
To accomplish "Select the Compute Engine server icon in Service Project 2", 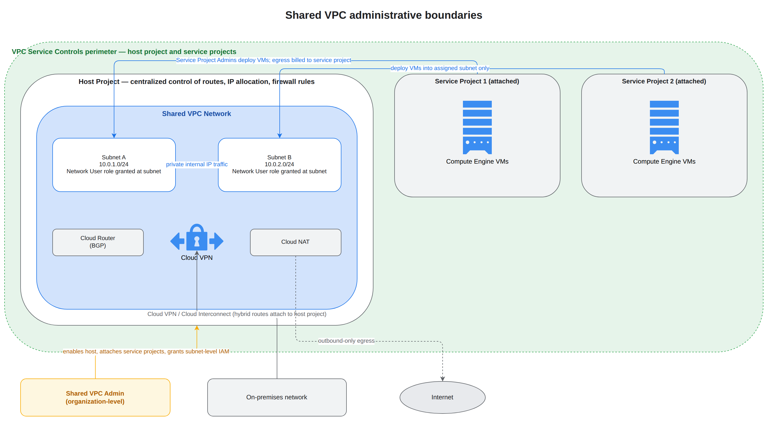I will pos(664,127).
